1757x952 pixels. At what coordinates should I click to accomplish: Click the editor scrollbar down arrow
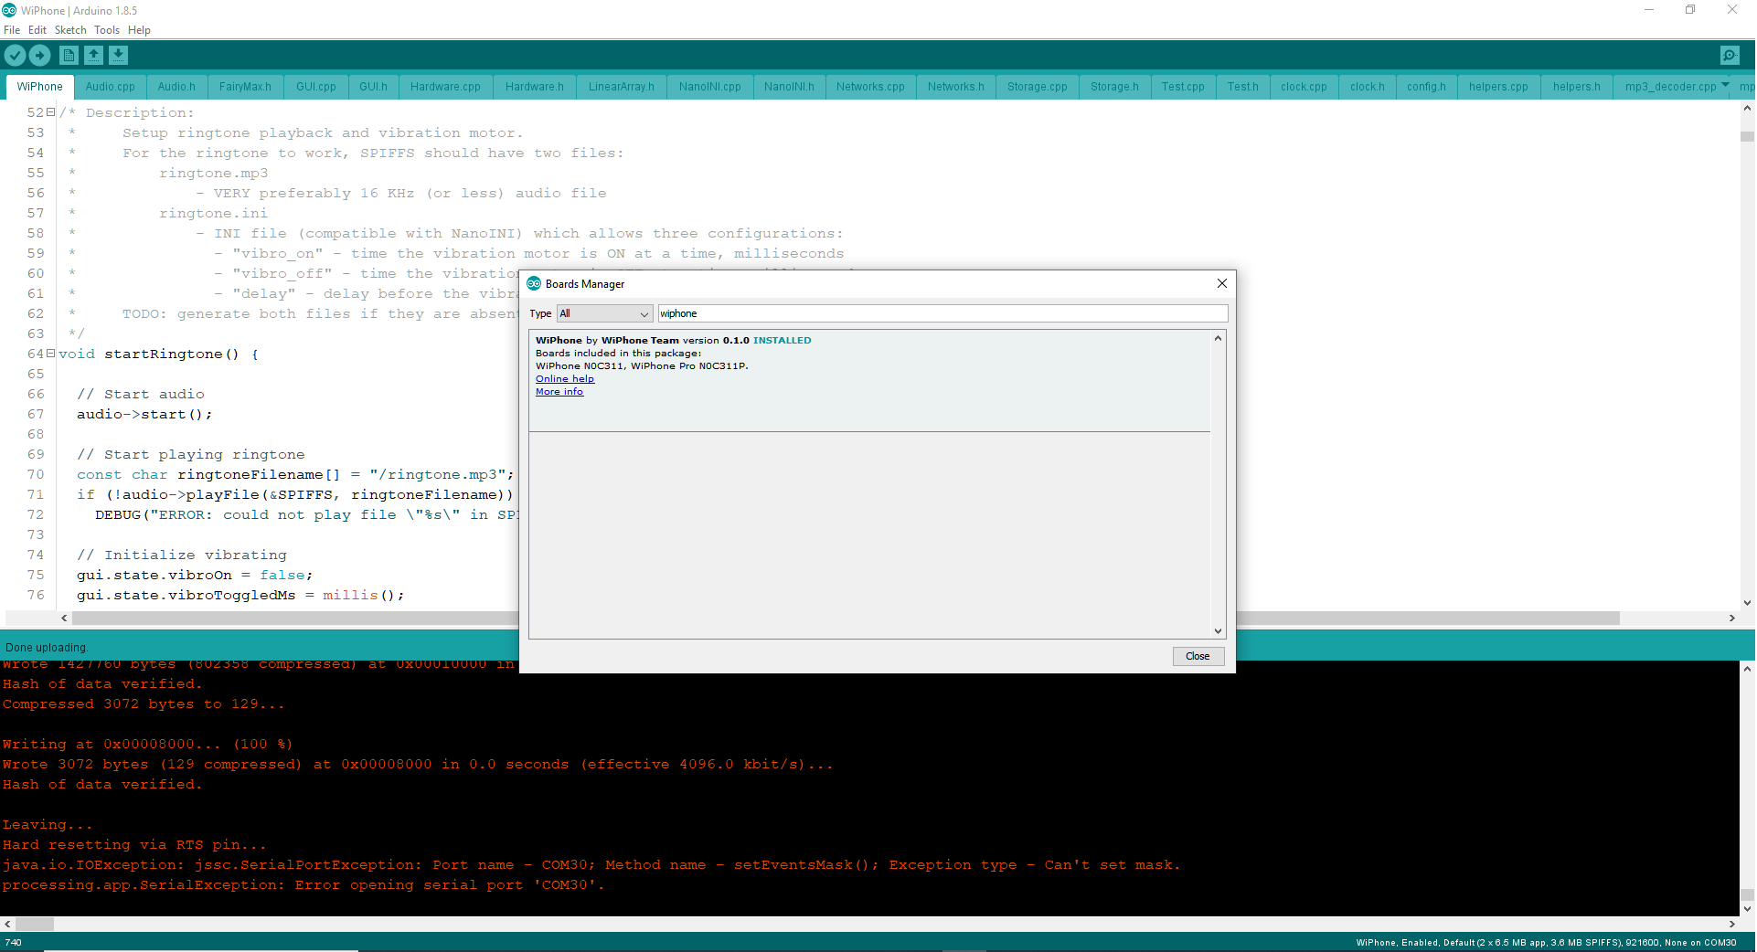[1746, 603]
